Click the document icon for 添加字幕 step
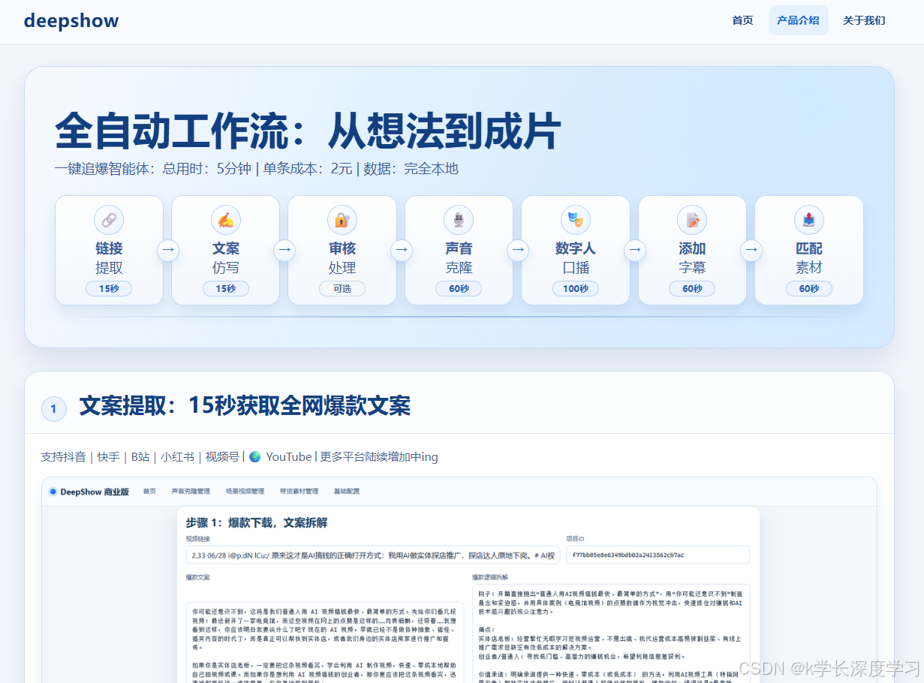This screenshot has width=924, height=683. (692, 219)
